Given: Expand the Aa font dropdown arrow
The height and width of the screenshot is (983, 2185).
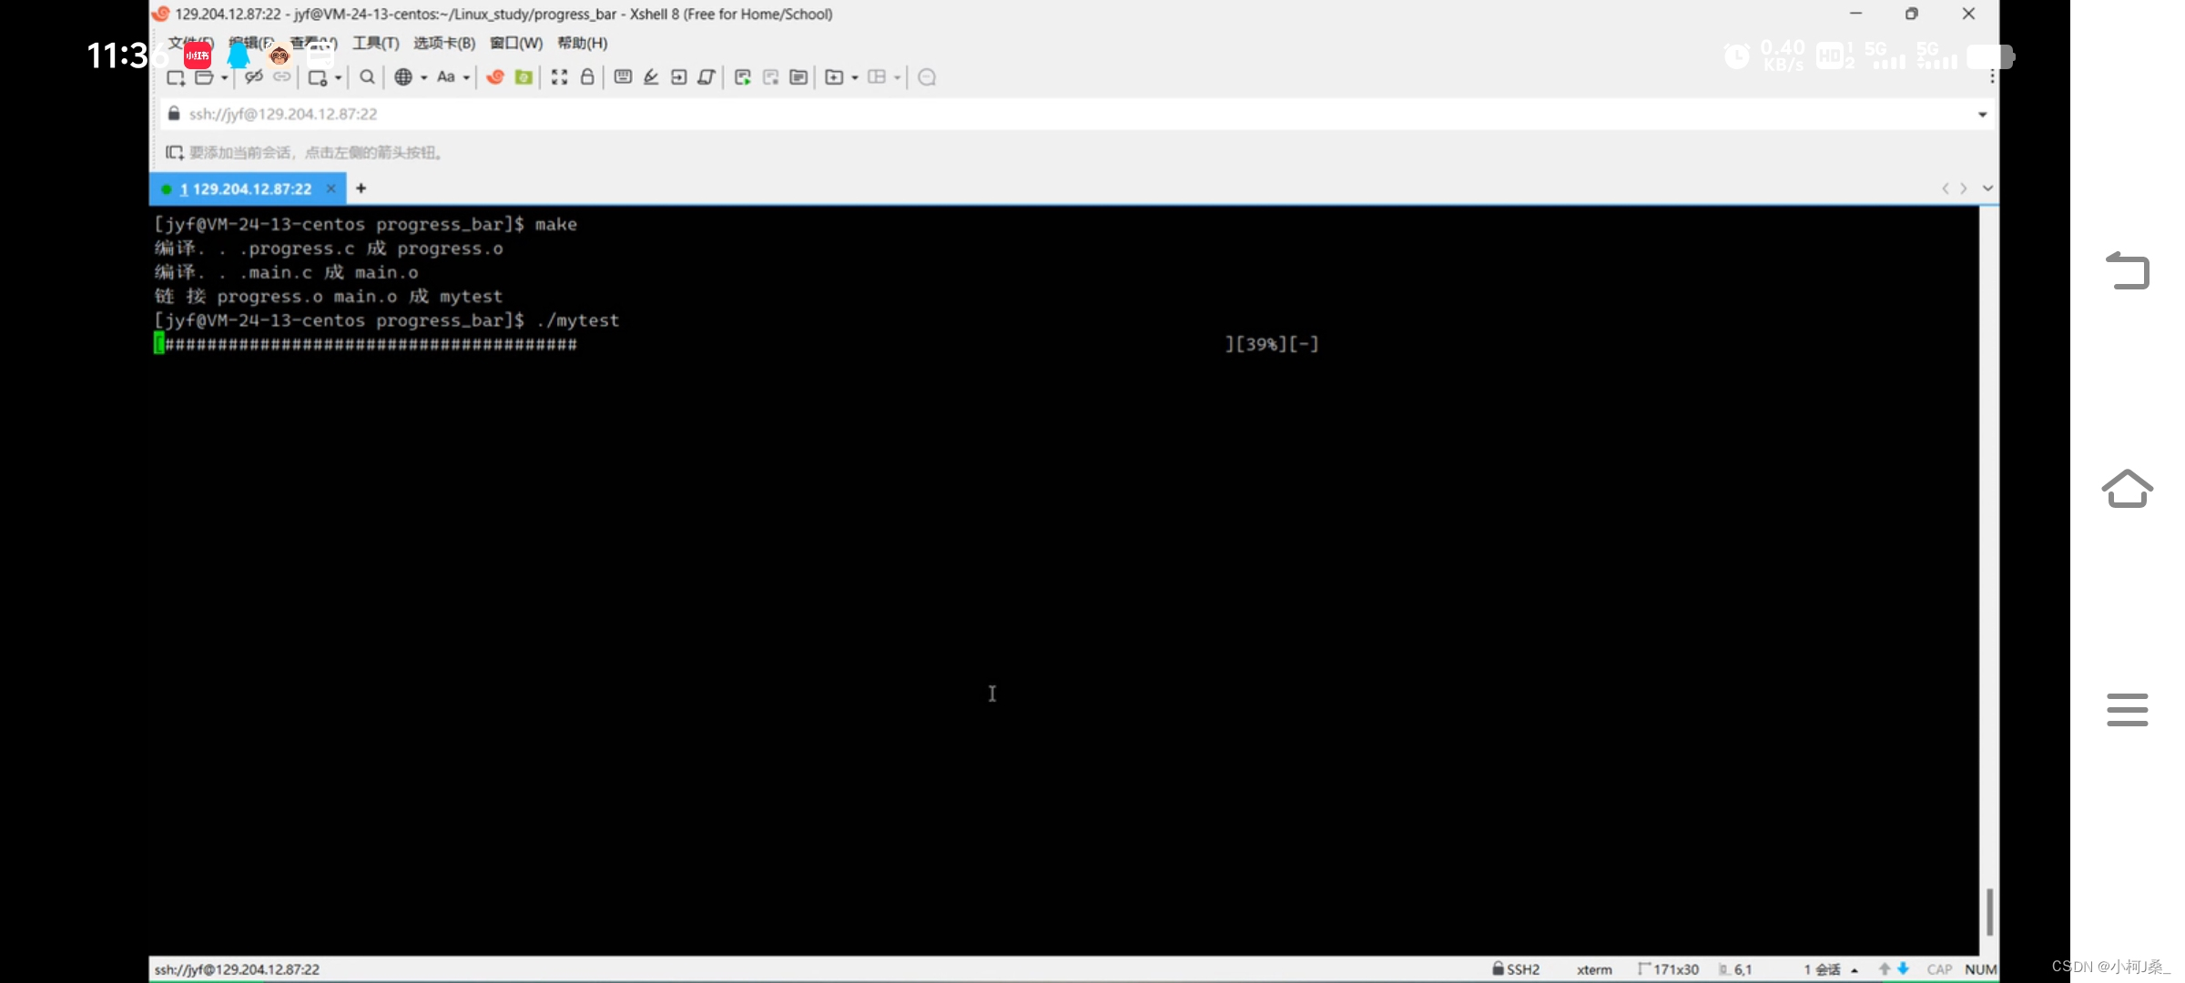Looking at the screenshot, I should coord(466,77).
